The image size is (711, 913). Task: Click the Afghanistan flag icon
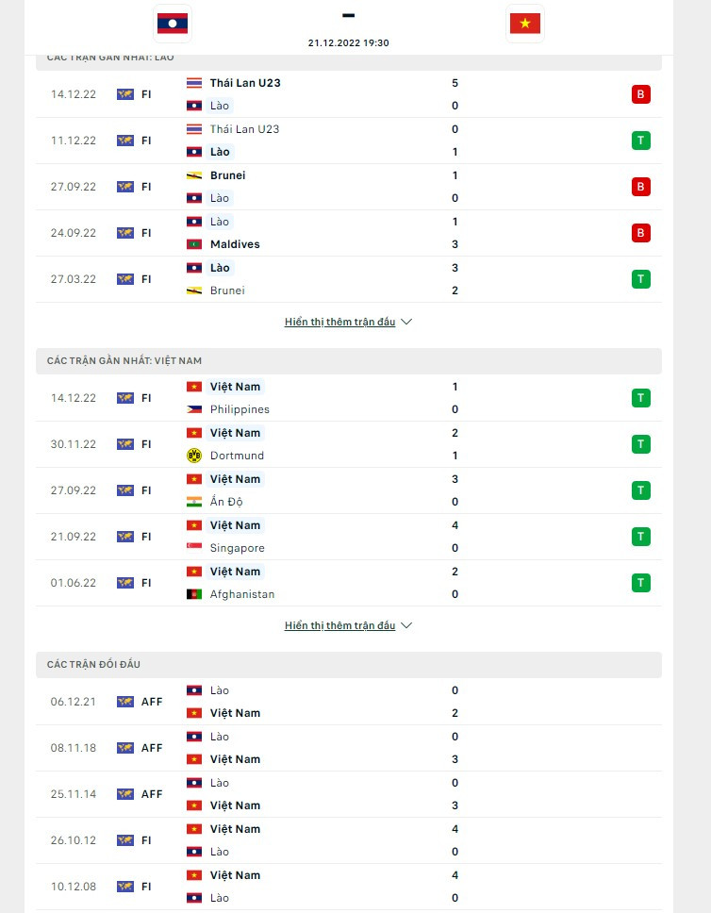[x=194, y=594]
